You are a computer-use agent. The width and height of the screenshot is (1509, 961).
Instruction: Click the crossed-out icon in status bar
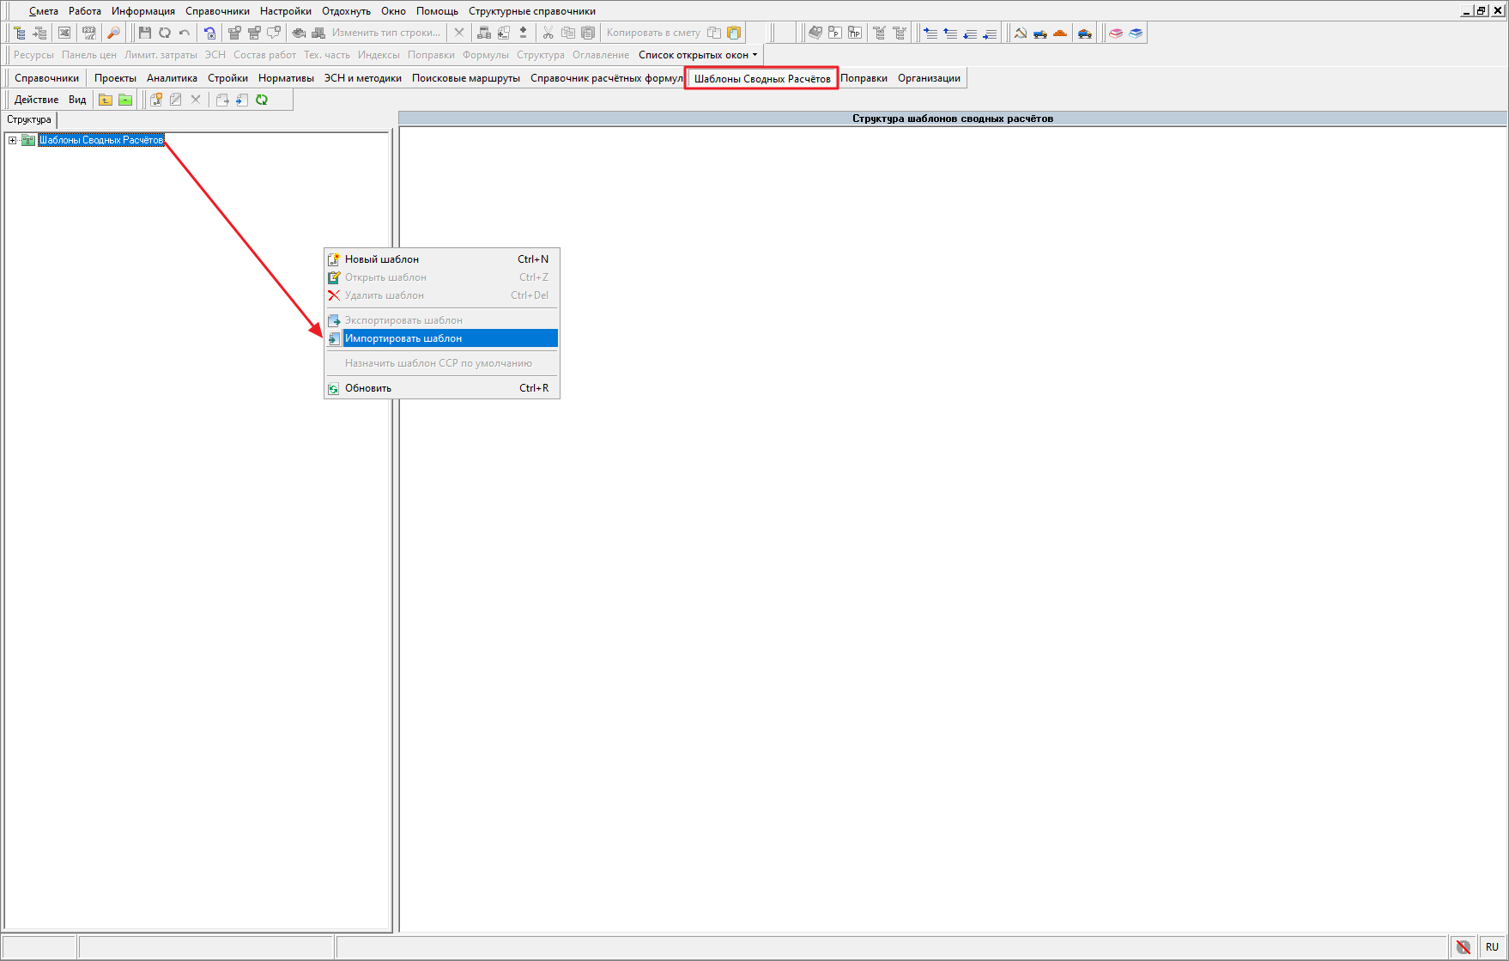tap(1464, 946)
